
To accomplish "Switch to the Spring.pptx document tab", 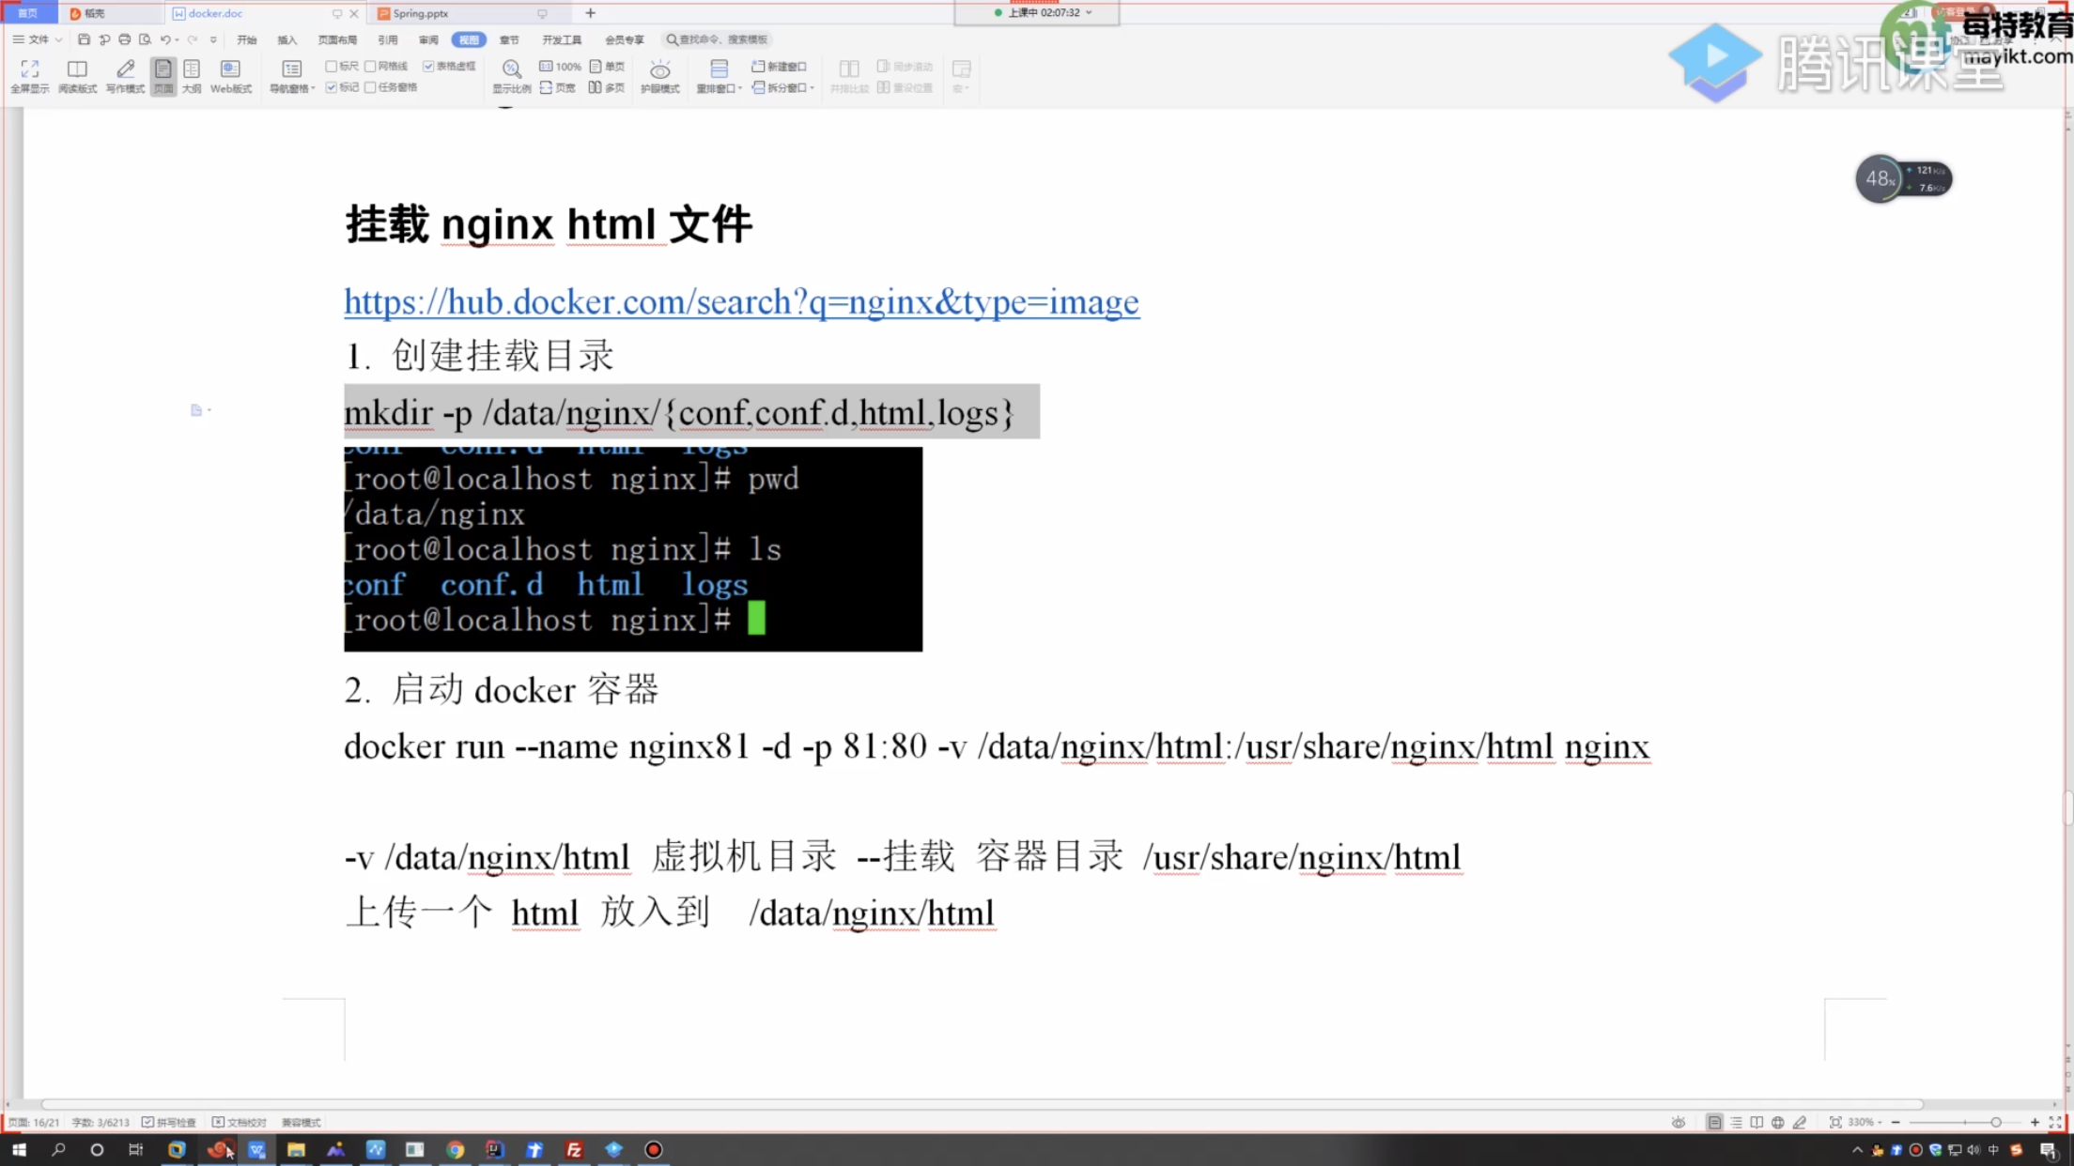I will coord(420,13).
